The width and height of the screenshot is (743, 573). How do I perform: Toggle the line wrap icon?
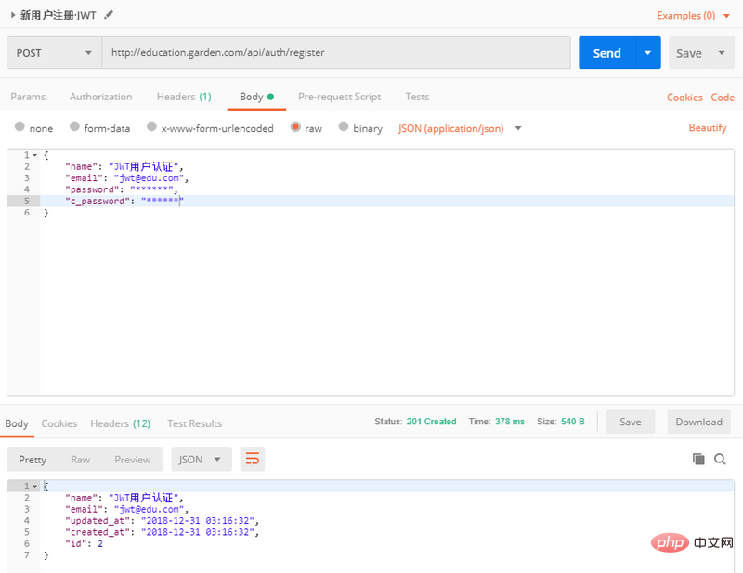point(252,460)
